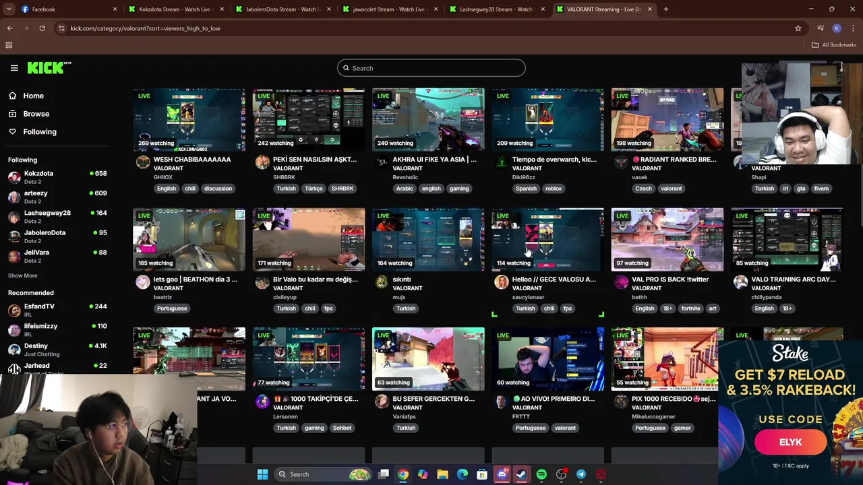The height and width of the screenshot is (485, 863).
Task: Open recommended channel EsfandTV
Action: tap(57, 310)
